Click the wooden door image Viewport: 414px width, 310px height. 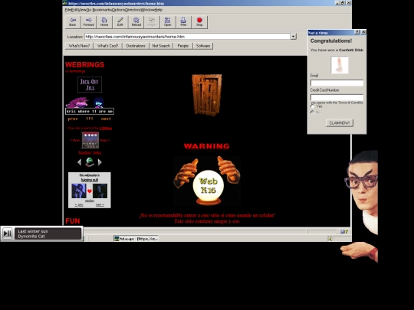(x=207, y=95)
